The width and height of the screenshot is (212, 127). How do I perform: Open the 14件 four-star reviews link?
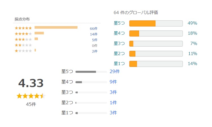[94, 34]
